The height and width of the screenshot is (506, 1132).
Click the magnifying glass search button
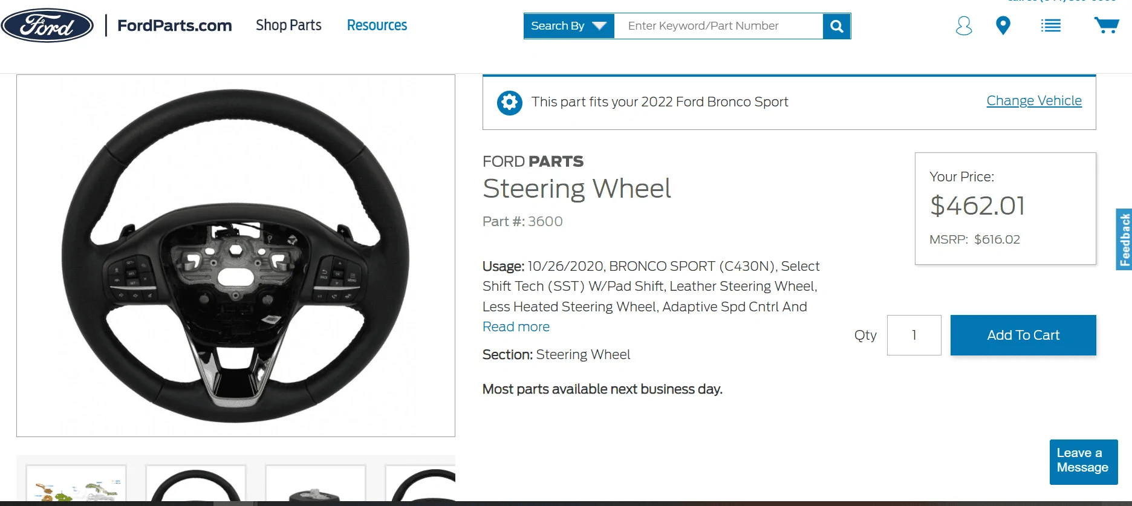tap(837, 26)
